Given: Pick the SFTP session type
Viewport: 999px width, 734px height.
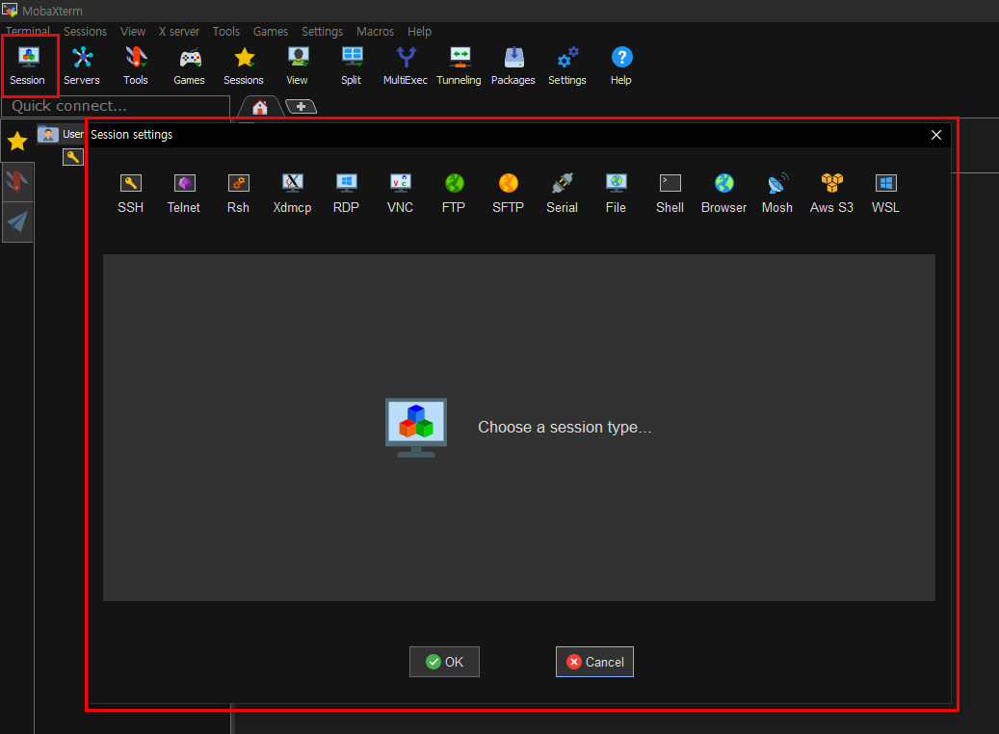Looking at the screenshot, I should [508, 194].
